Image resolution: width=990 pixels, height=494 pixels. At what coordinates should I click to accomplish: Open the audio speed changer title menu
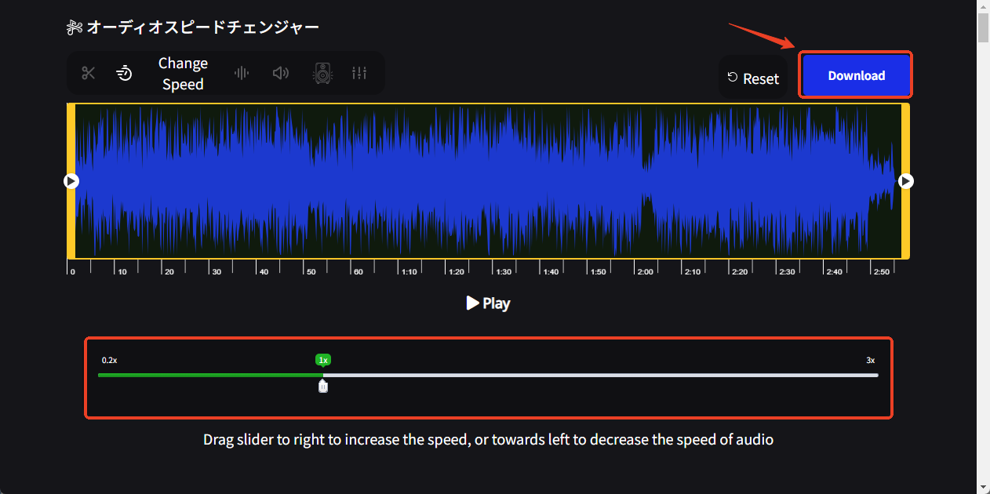(x=203, y=26)
